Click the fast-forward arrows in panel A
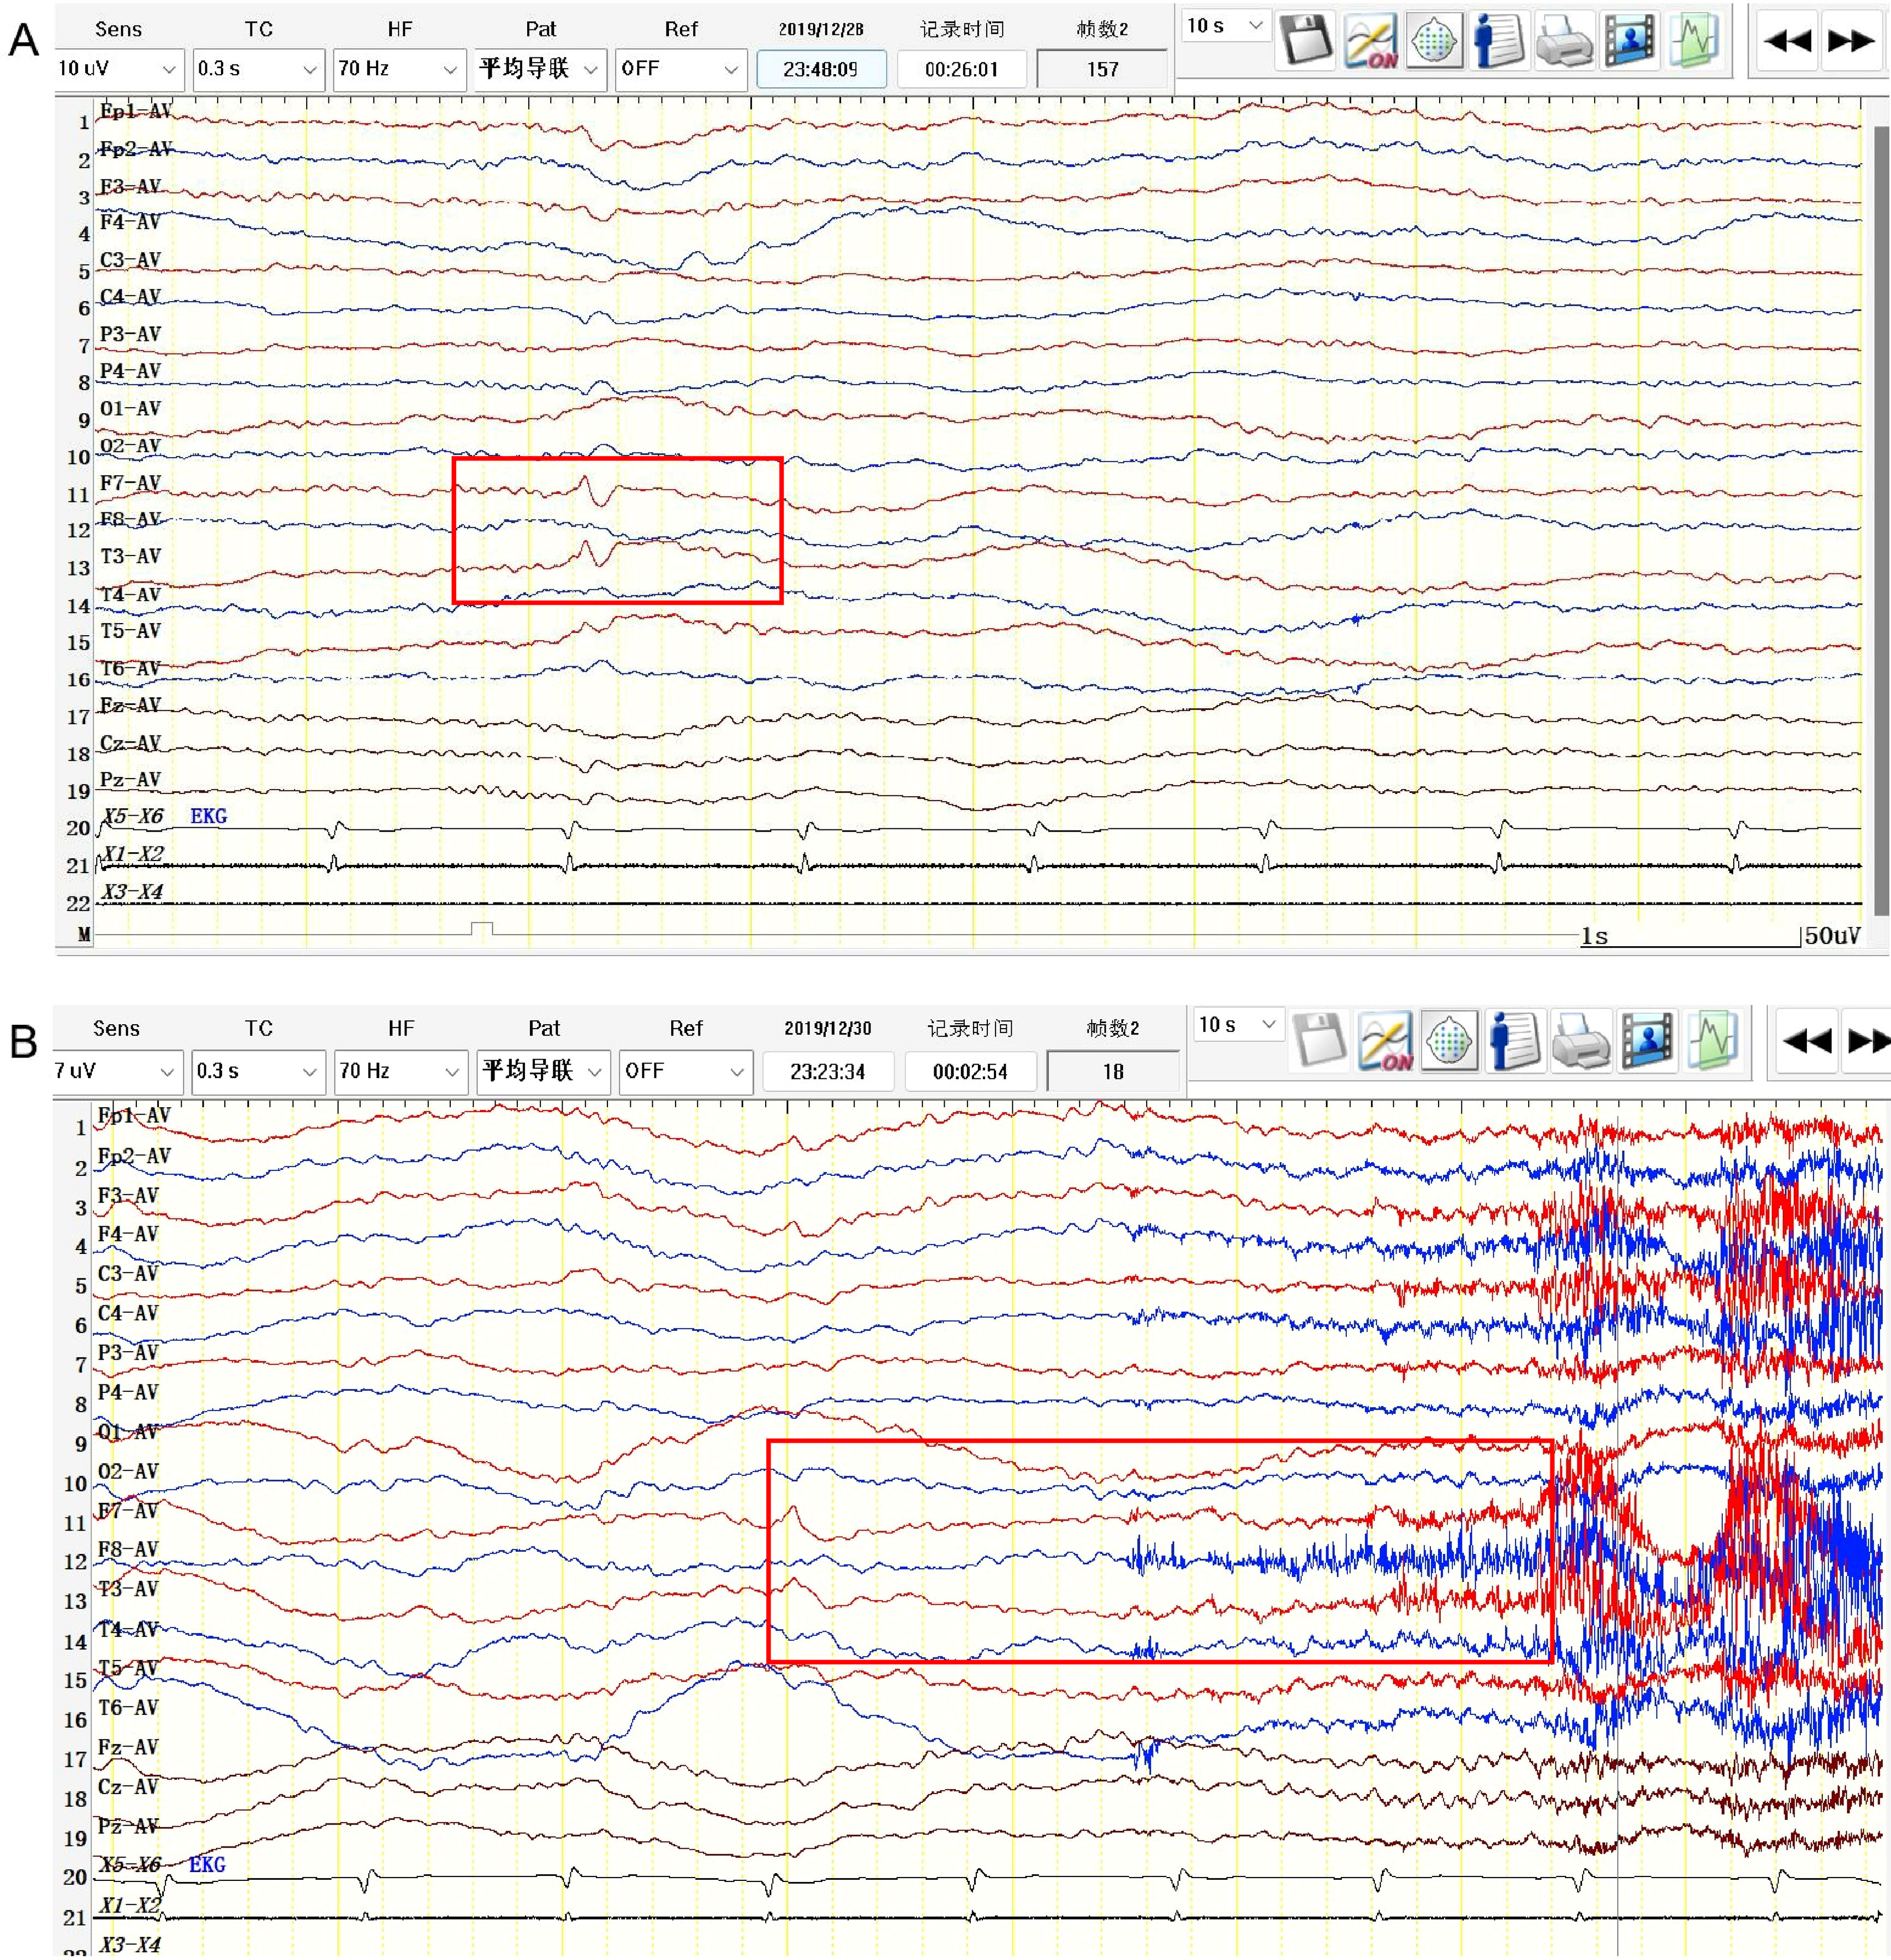Screen dimensions: 1891x1960 click(x=1851, y=42)
